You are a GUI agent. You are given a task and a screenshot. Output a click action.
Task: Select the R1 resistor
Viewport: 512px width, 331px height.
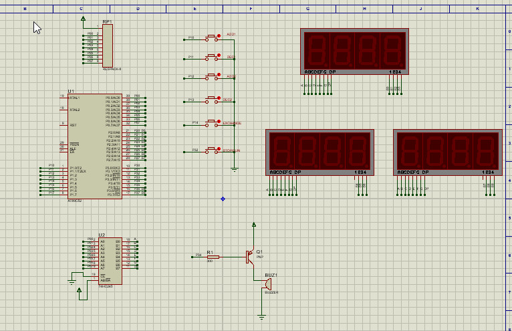[x=213, y=257]
